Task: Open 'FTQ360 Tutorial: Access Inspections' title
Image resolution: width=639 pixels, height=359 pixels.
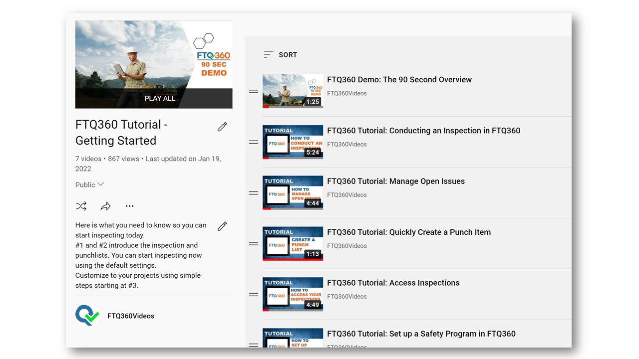Action: 393,283
